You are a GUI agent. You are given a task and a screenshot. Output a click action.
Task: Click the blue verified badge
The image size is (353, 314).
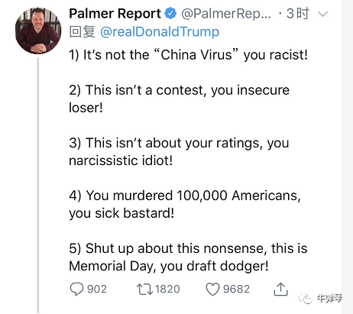pos(170,14)
